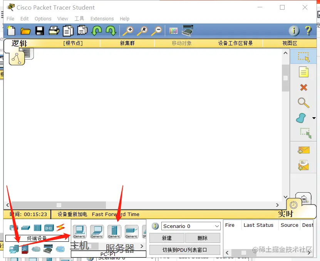Screen dimensions: 320x261
Task: Click the [根节点] navigation label
Action: click(73, 43)
